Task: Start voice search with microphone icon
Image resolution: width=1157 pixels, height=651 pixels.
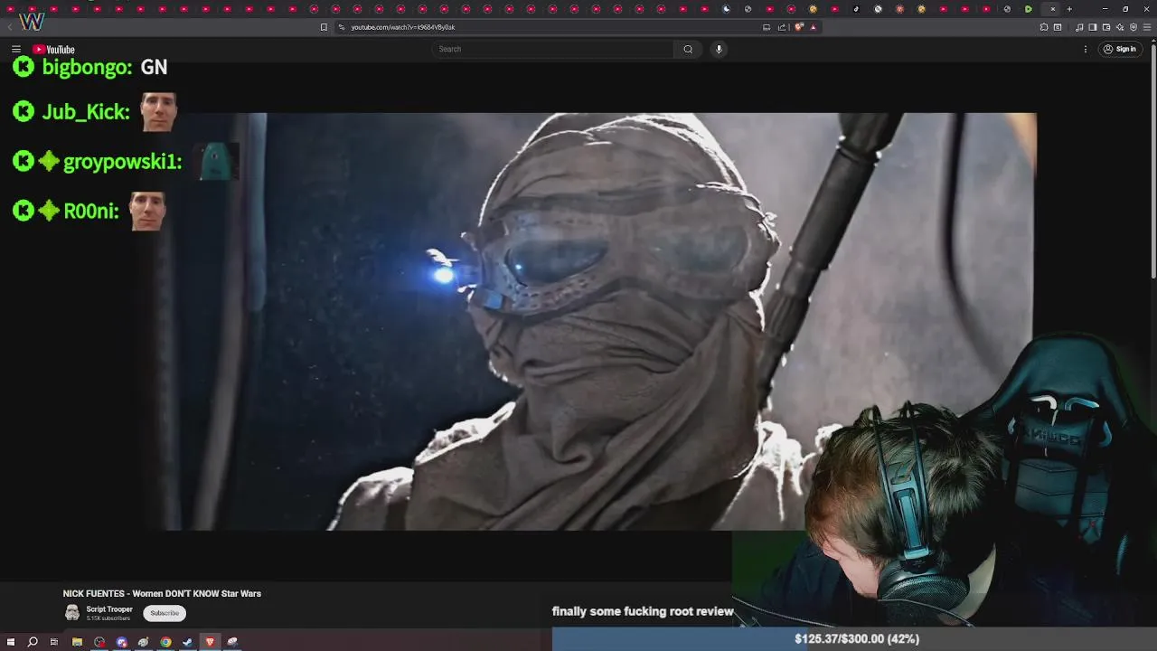Action: coord(719,49)
